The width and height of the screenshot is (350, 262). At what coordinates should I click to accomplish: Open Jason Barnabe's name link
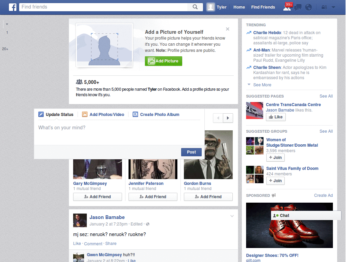point(107,217)
